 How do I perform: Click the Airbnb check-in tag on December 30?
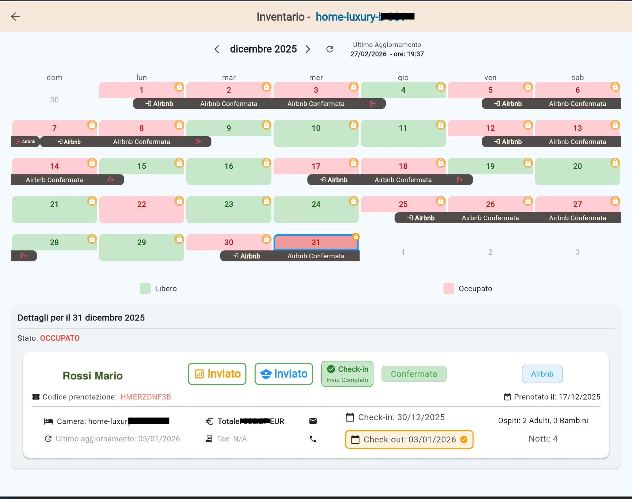[x=246, y=256]
